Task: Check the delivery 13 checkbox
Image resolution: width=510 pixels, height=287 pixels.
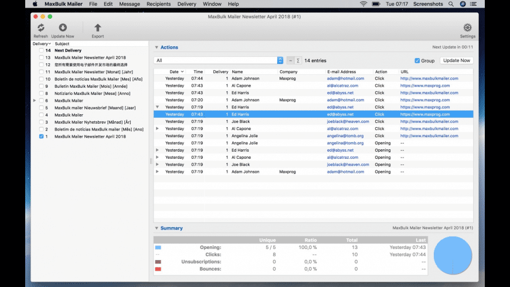Action: [41, 57]
